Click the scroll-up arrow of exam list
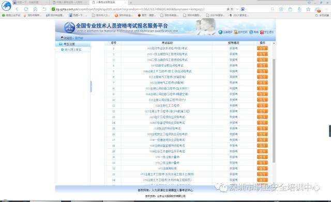Screen dimensions: 331x202 point(274,43)
